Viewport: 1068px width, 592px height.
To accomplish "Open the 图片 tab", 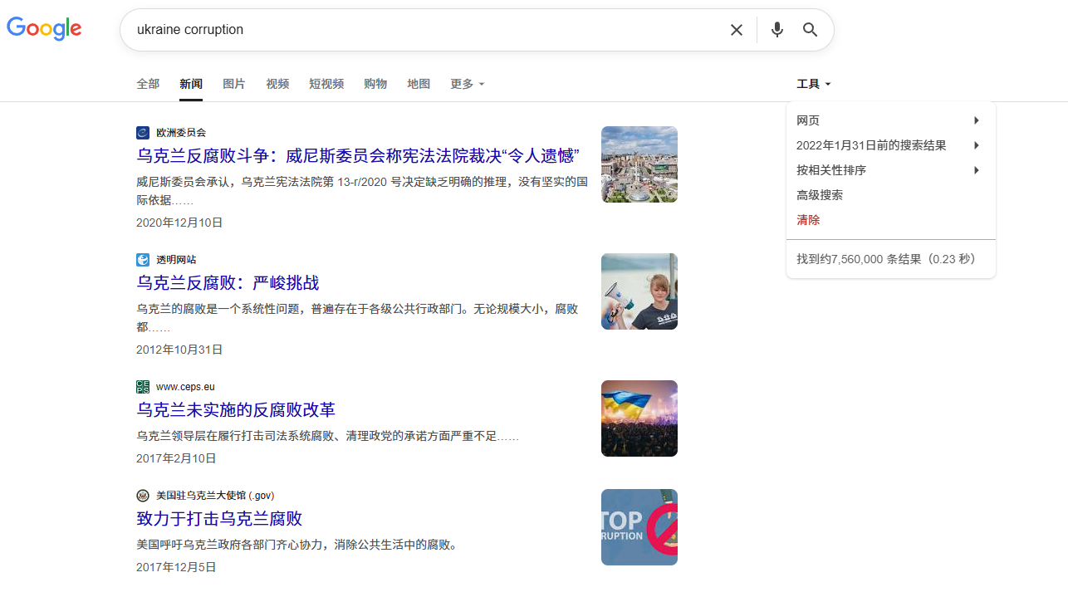I will (234, 84).
